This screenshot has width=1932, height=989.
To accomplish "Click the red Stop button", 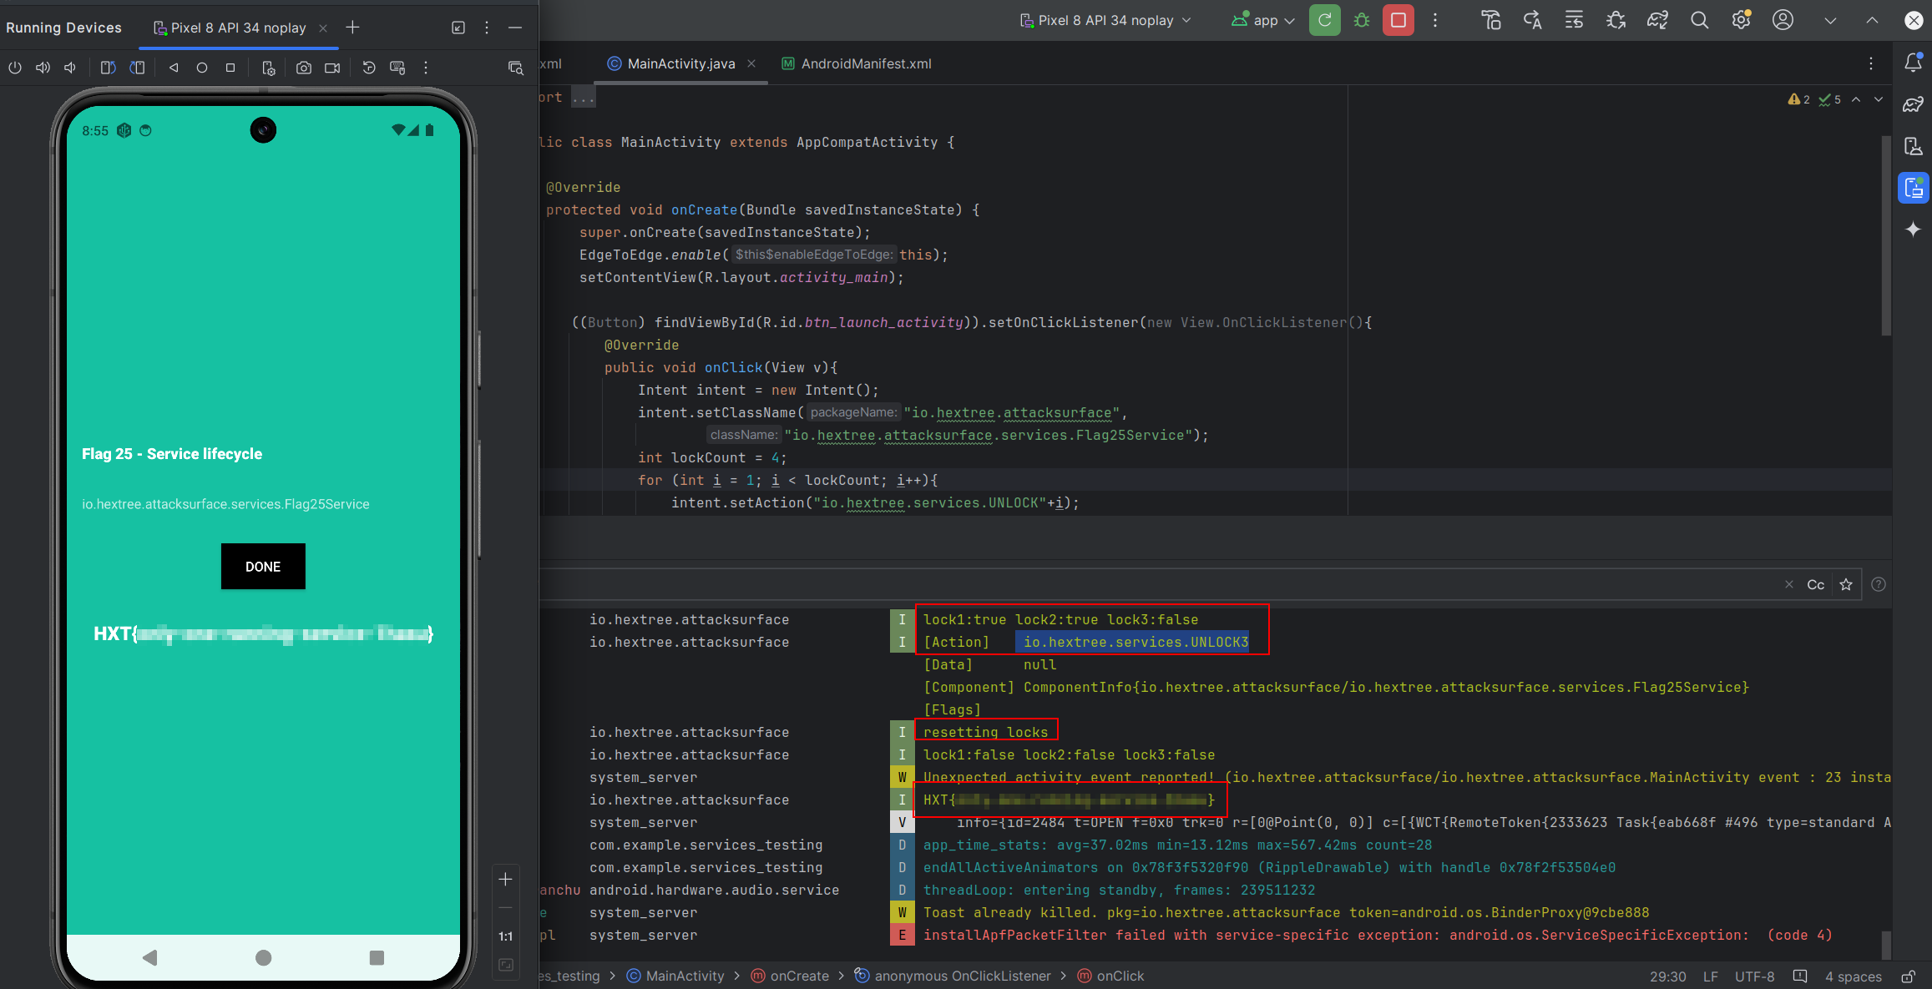I will click(1398, 20).
